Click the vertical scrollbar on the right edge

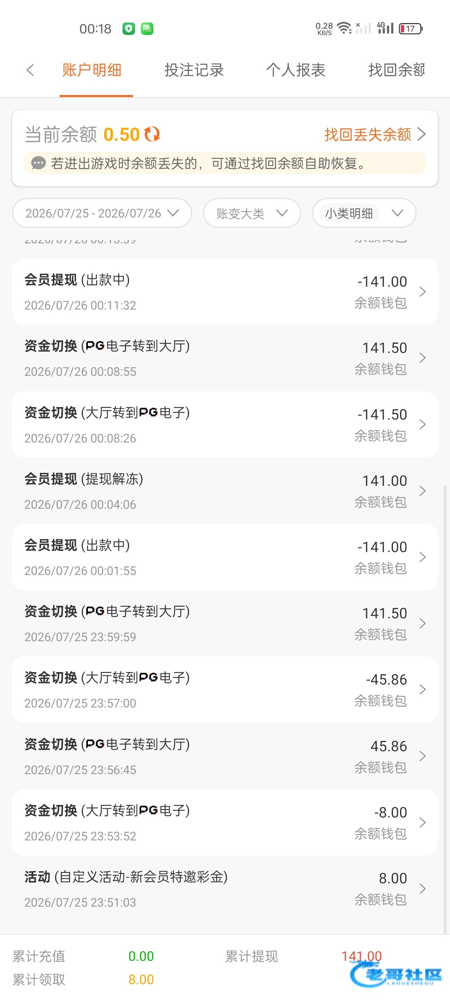(446, 708)
